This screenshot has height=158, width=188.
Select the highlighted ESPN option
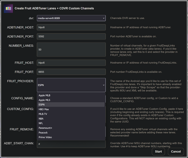click(x=71, y=104)
